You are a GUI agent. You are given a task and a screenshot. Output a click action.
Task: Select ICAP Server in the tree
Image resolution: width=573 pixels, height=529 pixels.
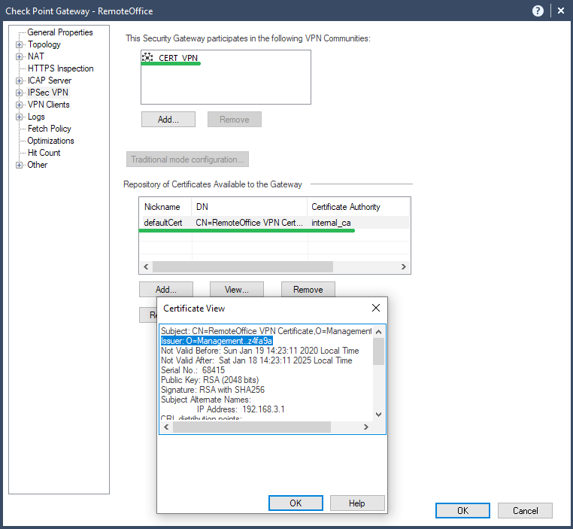pos(50,81)
